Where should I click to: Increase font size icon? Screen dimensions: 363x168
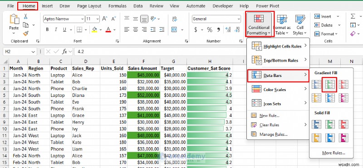pyautogui.click(x=105, y=19)
